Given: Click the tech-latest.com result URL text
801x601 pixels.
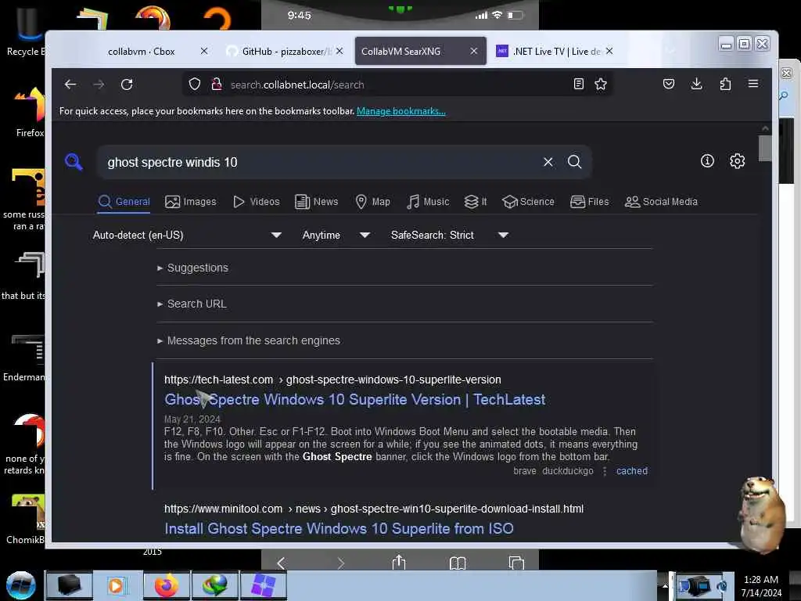Looking at the screenshot, I should click(332, 380).
